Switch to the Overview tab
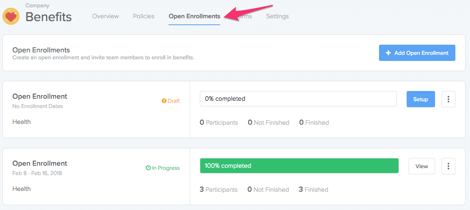Screen dimensions: 470x210 [x=106, y=16]
